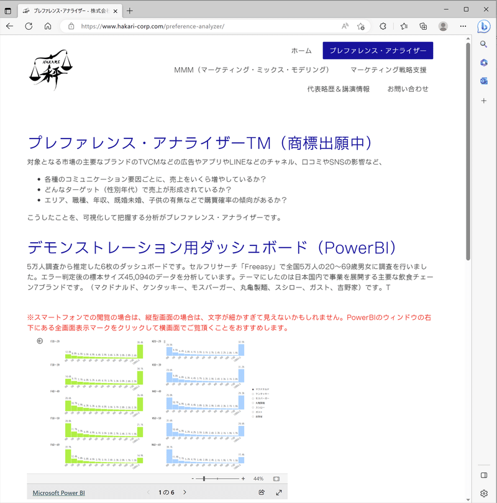This screenshot has width=497, height=503.
Task: Open マーケティング戦略支援 menu item
Action: click(x=388, y=70)
